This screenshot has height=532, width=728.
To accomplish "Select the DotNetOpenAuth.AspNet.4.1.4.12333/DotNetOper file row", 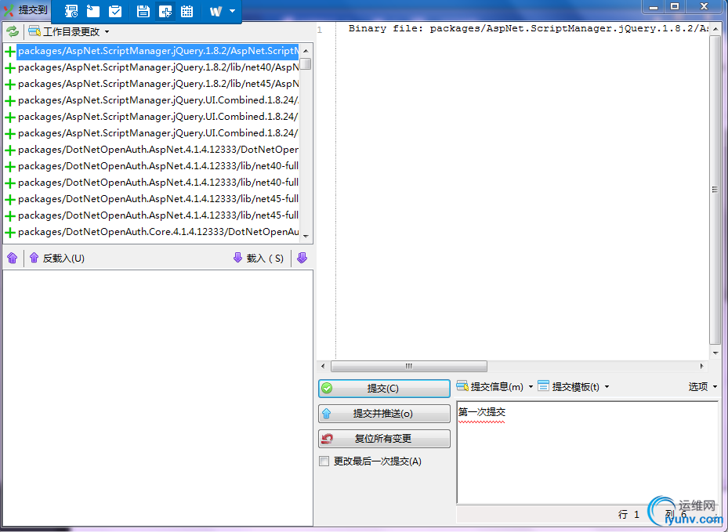I will coord(151,150).
